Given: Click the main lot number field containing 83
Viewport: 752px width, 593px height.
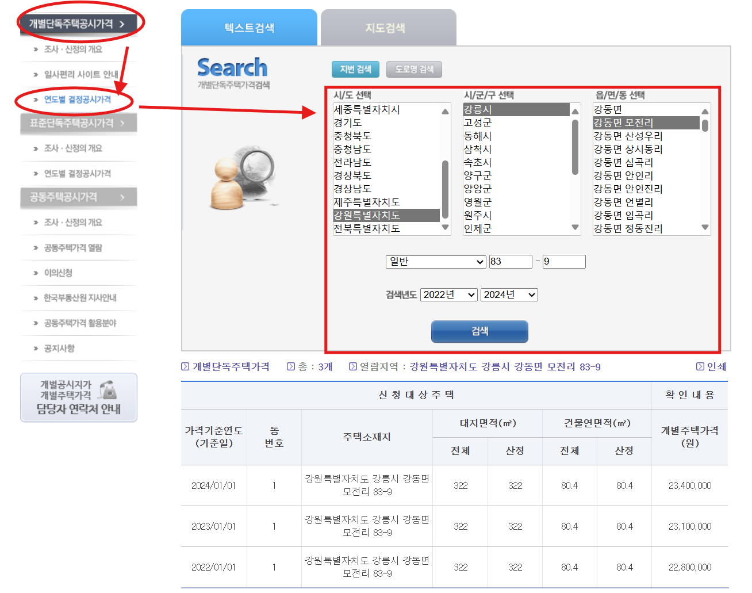Looking at the screenshot, I should [x=511, y=262].
